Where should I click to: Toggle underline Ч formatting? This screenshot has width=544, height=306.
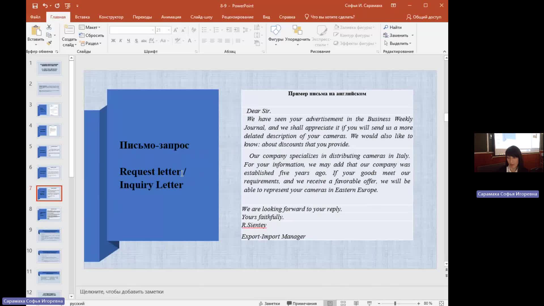click(128, 41)
